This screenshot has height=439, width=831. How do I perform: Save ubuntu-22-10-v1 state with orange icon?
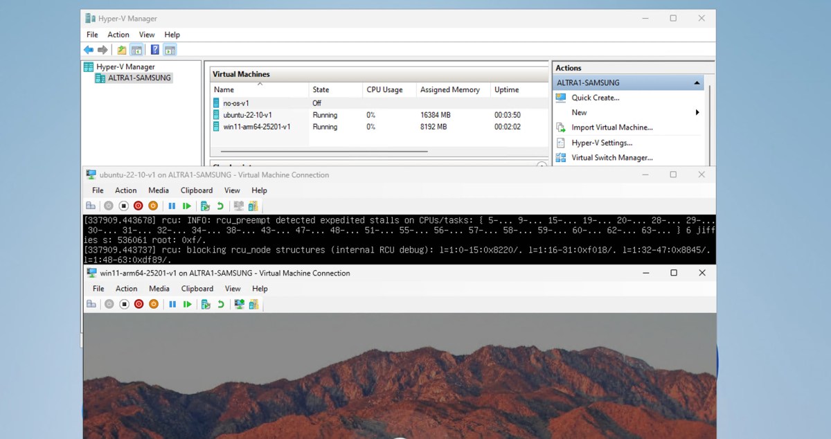[x=153, y=206]
